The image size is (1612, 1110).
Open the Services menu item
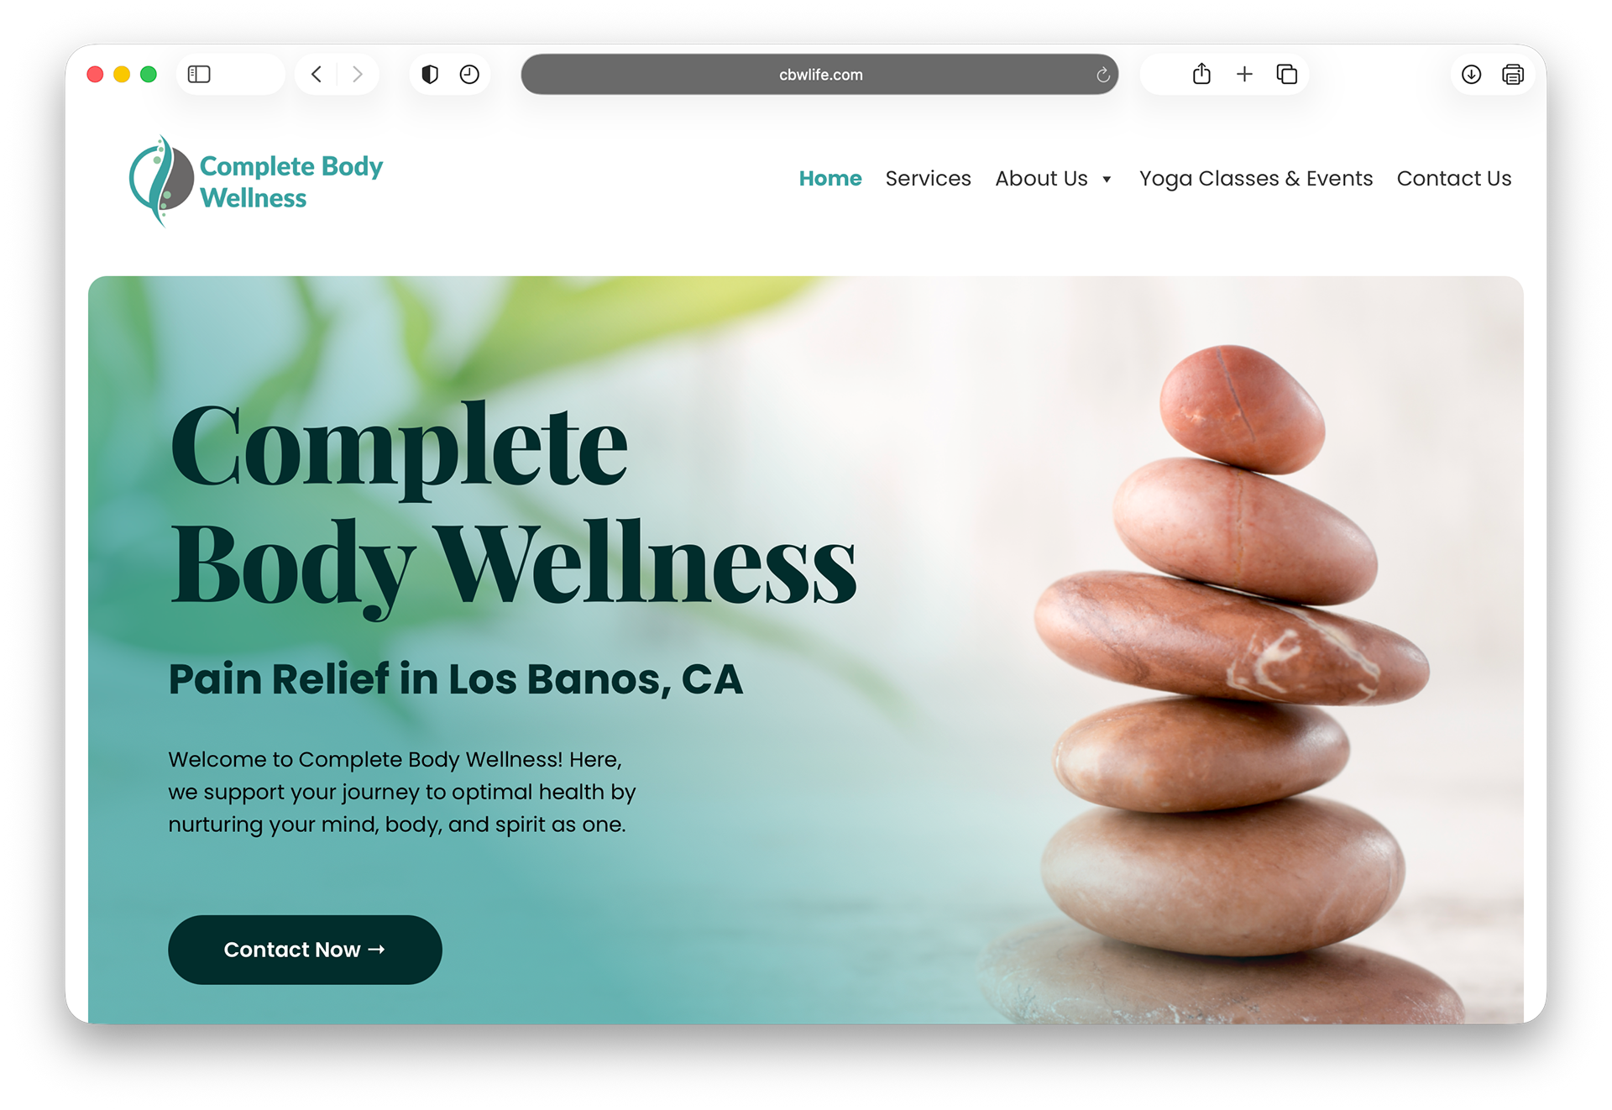tap(928, 179)
